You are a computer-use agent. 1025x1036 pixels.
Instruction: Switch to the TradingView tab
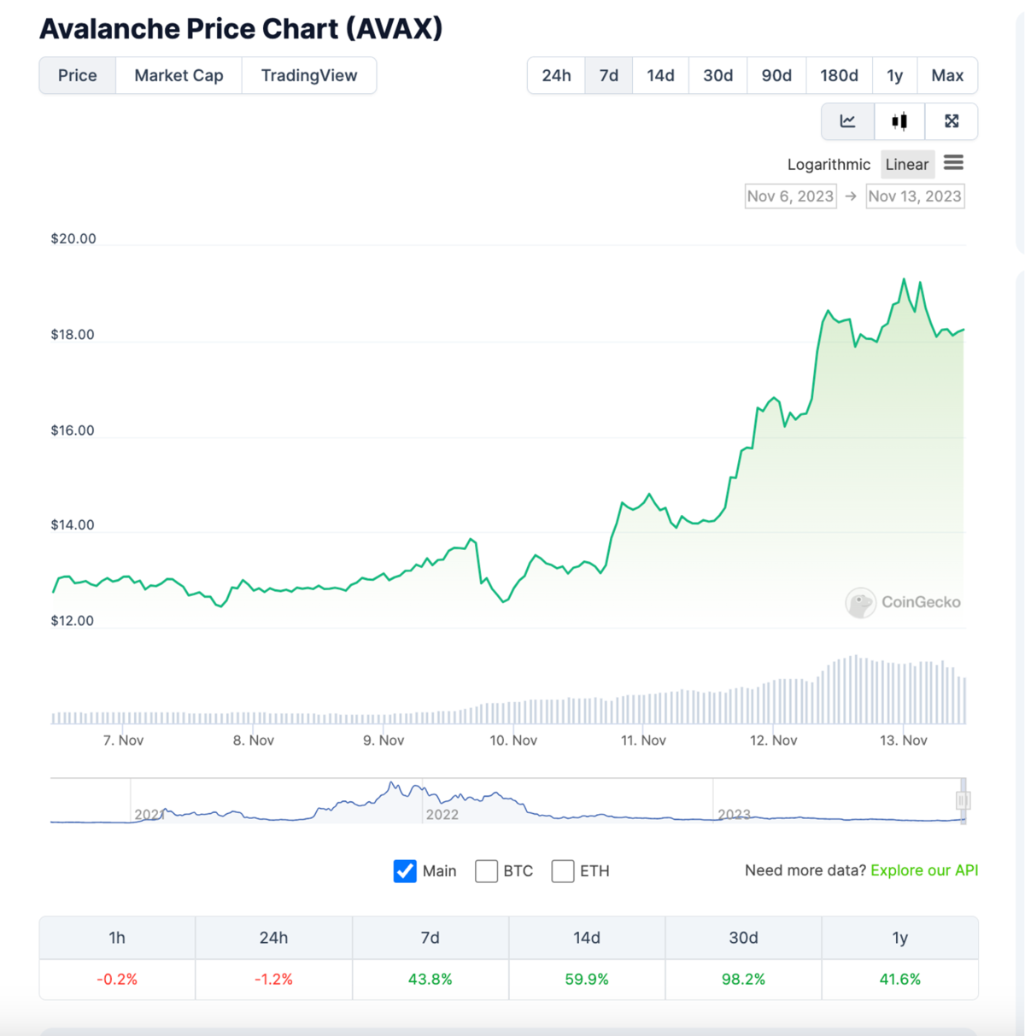[x=309, y=75]
